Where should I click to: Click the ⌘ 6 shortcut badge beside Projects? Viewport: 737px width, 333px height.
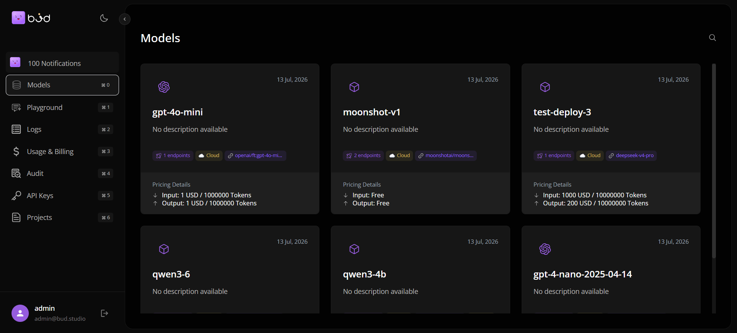[106, 218]
